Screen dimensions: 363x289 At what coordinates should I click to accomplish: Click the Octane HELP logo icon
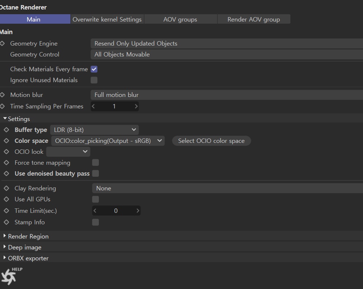pos(11,276)
